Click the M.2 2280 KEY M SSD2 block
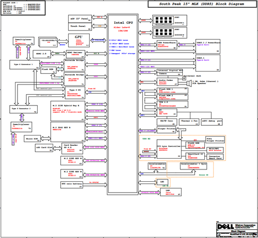The width and height of the screenshot is (258, 238). click(x=72, y=174)
